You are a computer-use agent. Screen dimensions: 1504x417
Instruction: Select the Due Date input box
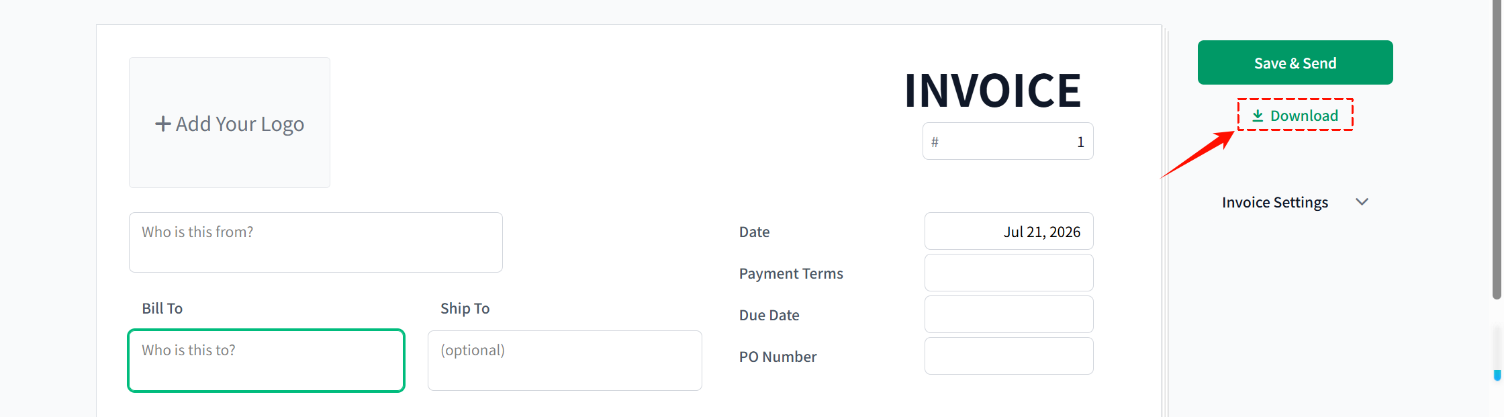click(x=1008, y=314)
